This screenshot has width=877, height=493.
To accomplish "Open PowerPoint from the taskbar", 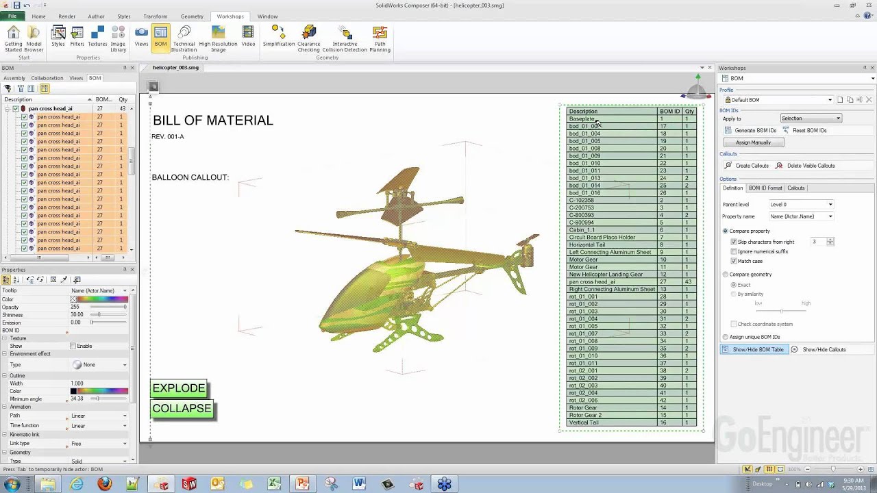I will point(302,484).
